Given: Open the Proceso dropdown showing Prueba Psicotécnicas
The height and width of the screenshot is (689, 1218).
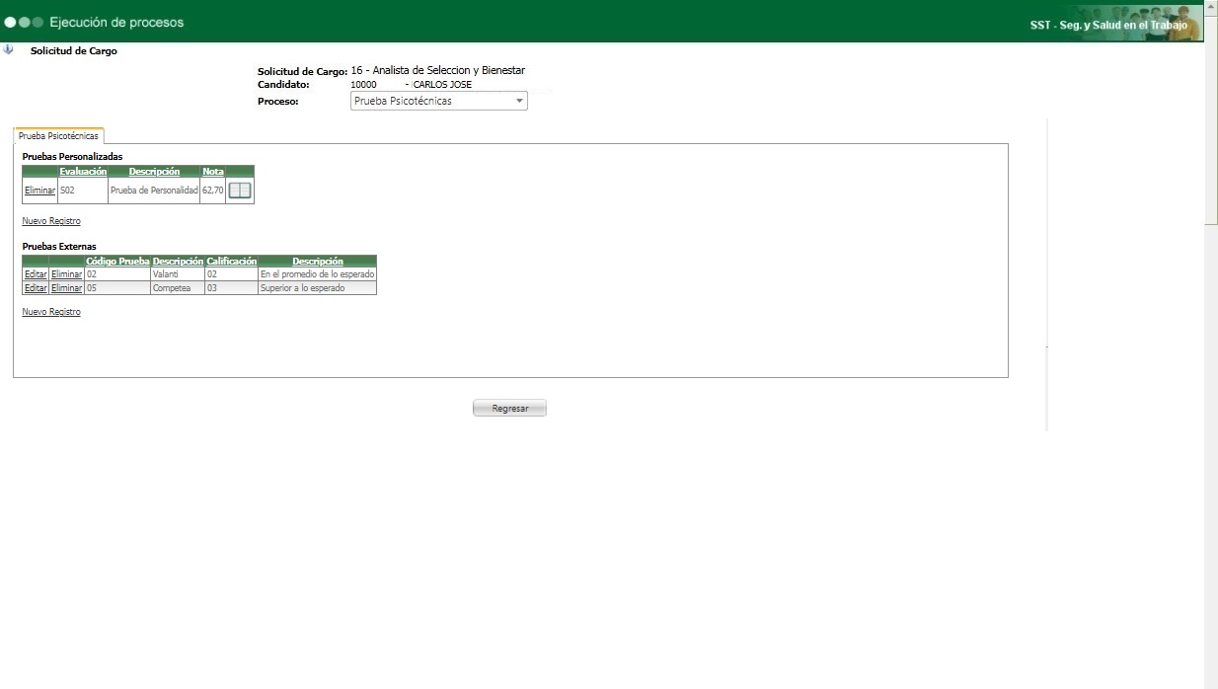Looking at the screenshot, I should click(439, 101).
